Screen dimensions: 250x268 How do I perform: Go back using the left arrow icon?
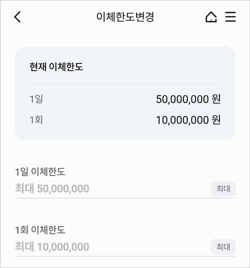tap(17, 17)
